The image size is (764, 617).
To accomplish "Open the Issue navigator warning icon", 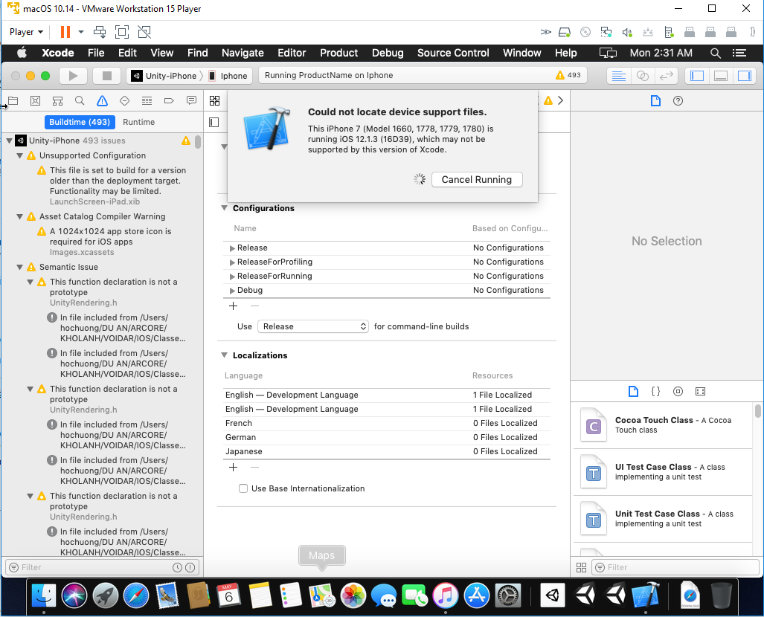I will click(102, 101).
